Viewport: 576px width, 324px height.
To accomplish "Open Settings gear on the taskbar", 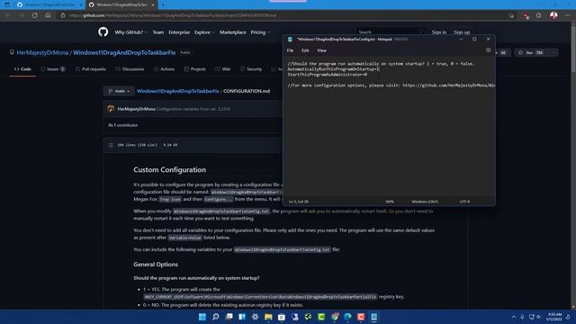I will [255, 317].
